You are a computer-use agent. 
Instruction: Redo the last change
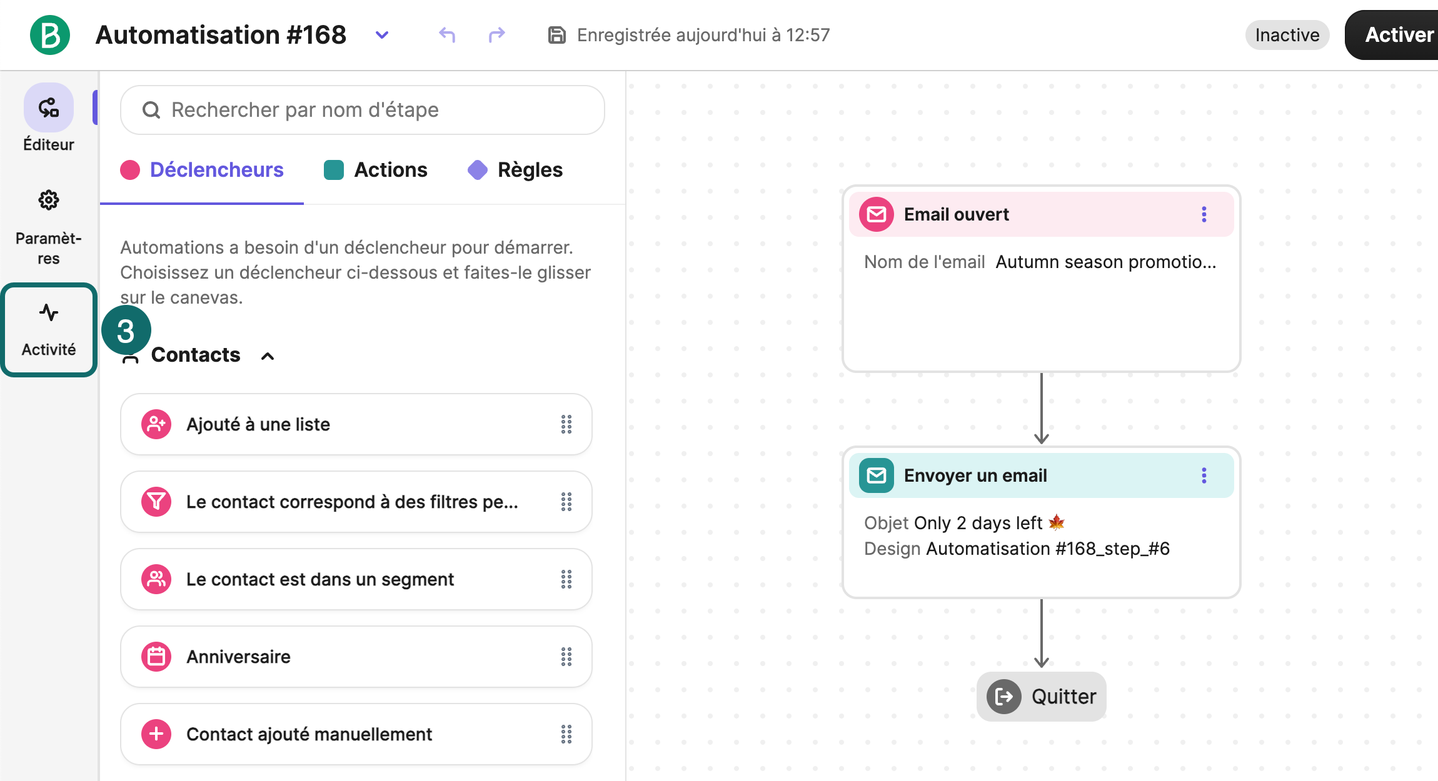496,35
